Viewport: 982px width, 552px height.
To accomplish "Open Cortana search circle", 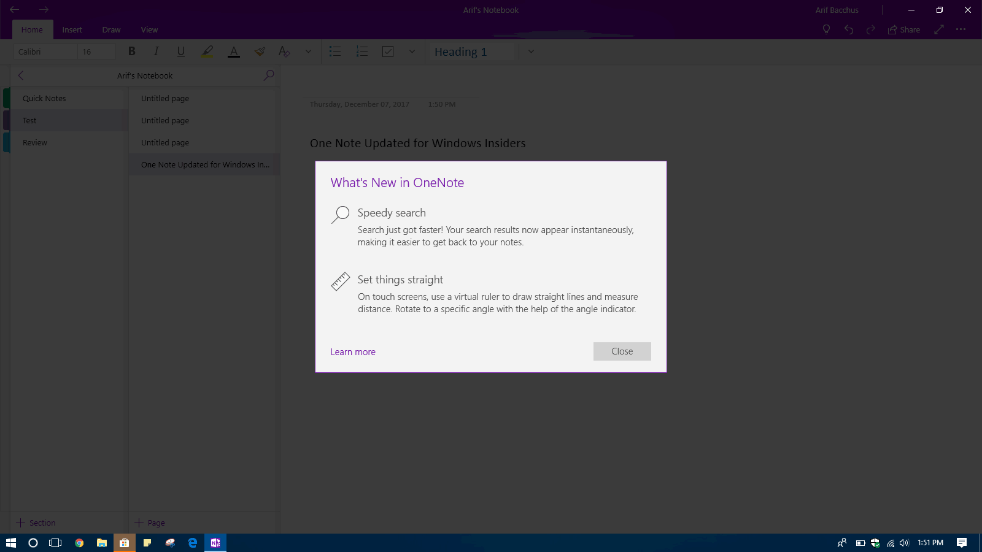I will (x=33, y=543).
